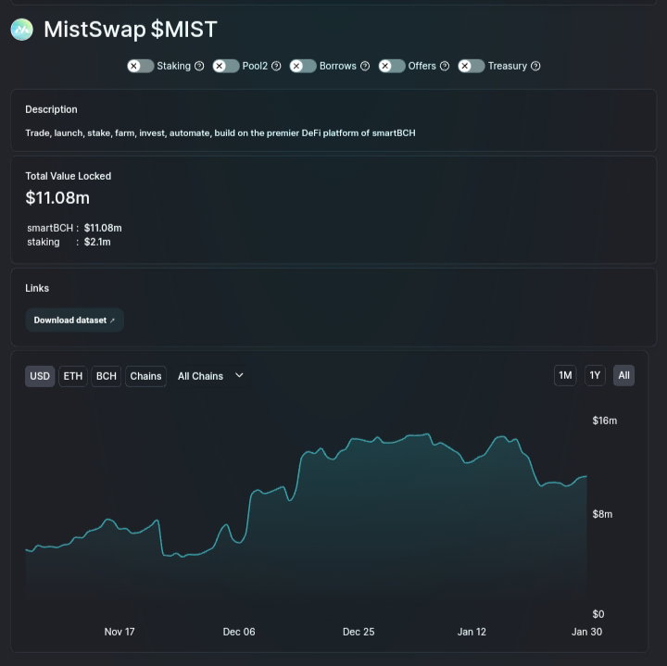The width and height of the screenshot is (667, 666).
Task: Set chart range to 1M
Action: click(x=565, y=375)
